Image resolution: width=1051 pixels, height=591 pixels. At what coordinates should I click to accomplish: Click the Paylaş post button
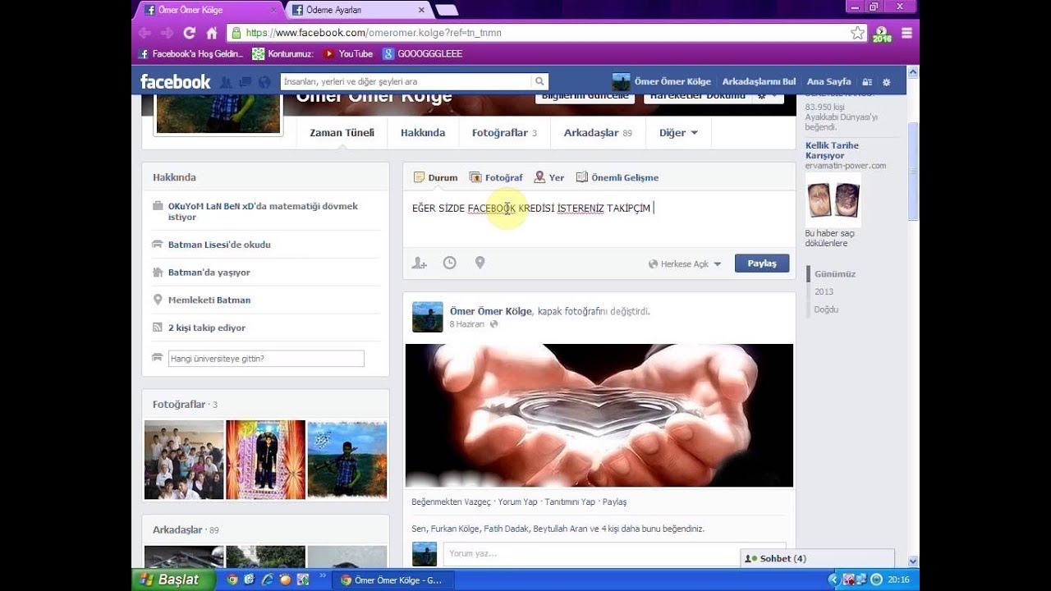point(762,263)
